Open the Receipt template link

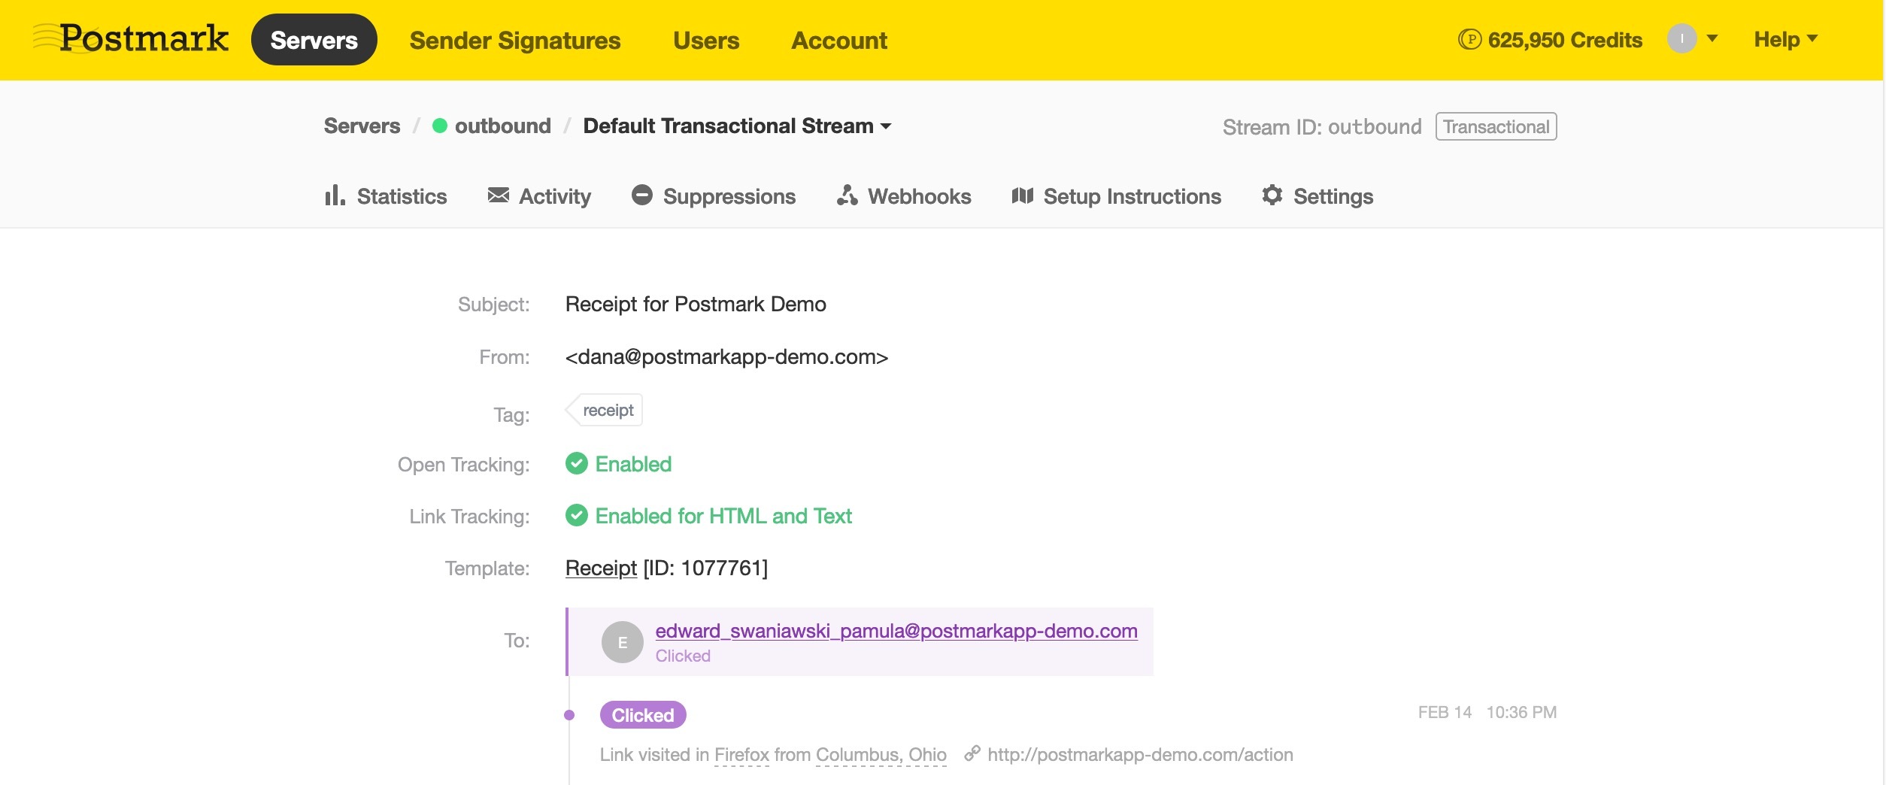coord(601,568)
